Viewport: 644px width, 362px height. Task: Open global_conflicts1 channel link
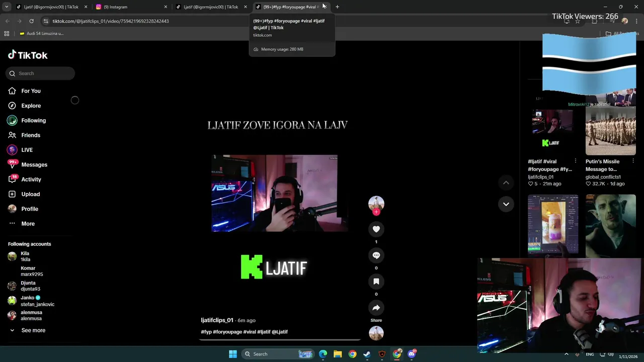click(x=603, y=177)
